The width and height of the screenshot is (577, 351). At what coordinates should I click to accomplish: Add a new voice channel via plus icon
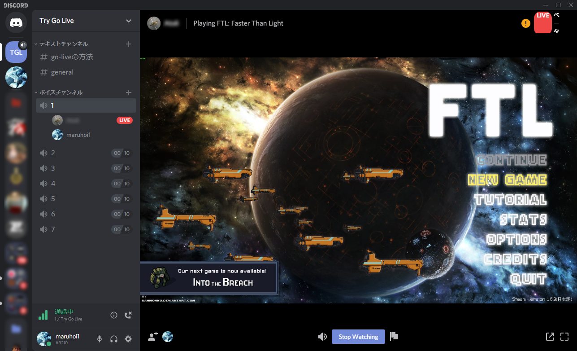[129, 92]
